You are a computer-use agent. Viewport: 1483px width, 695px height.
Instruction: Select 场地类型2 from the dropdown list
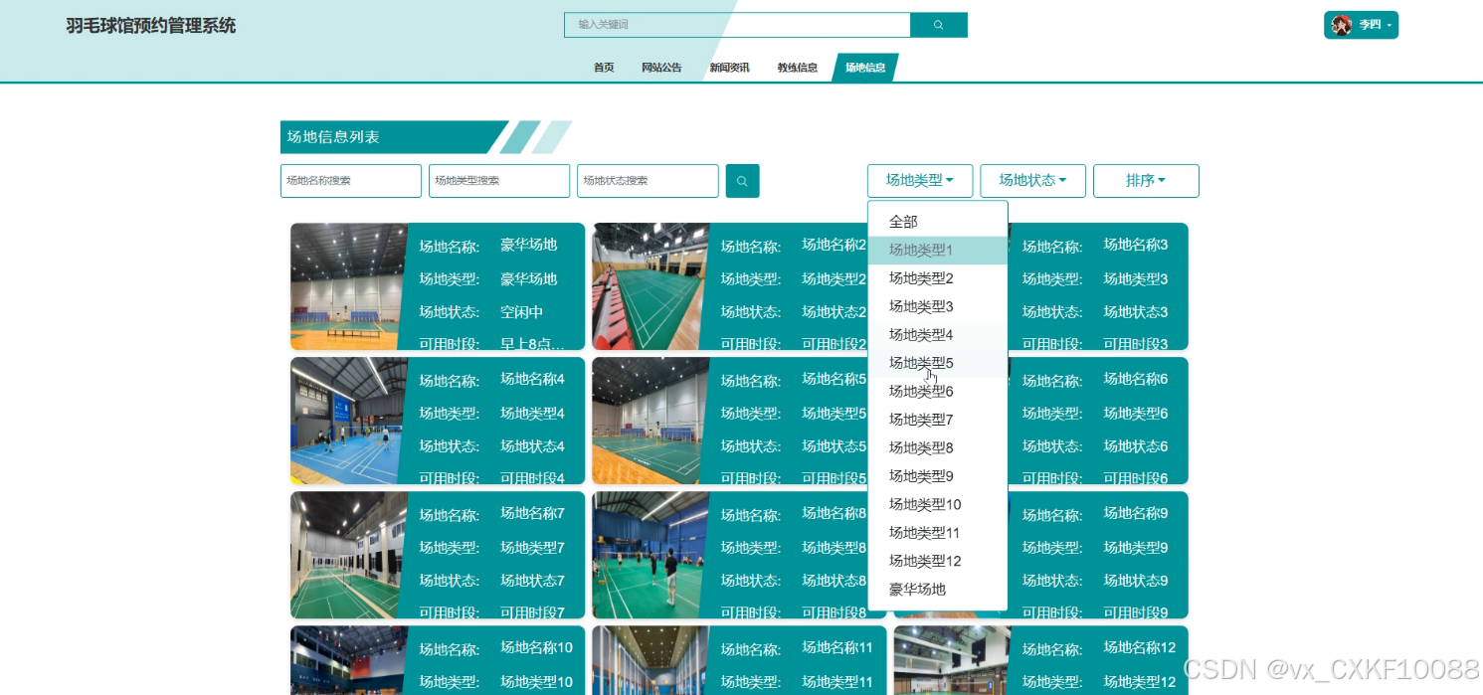click(x=938, y=278)
